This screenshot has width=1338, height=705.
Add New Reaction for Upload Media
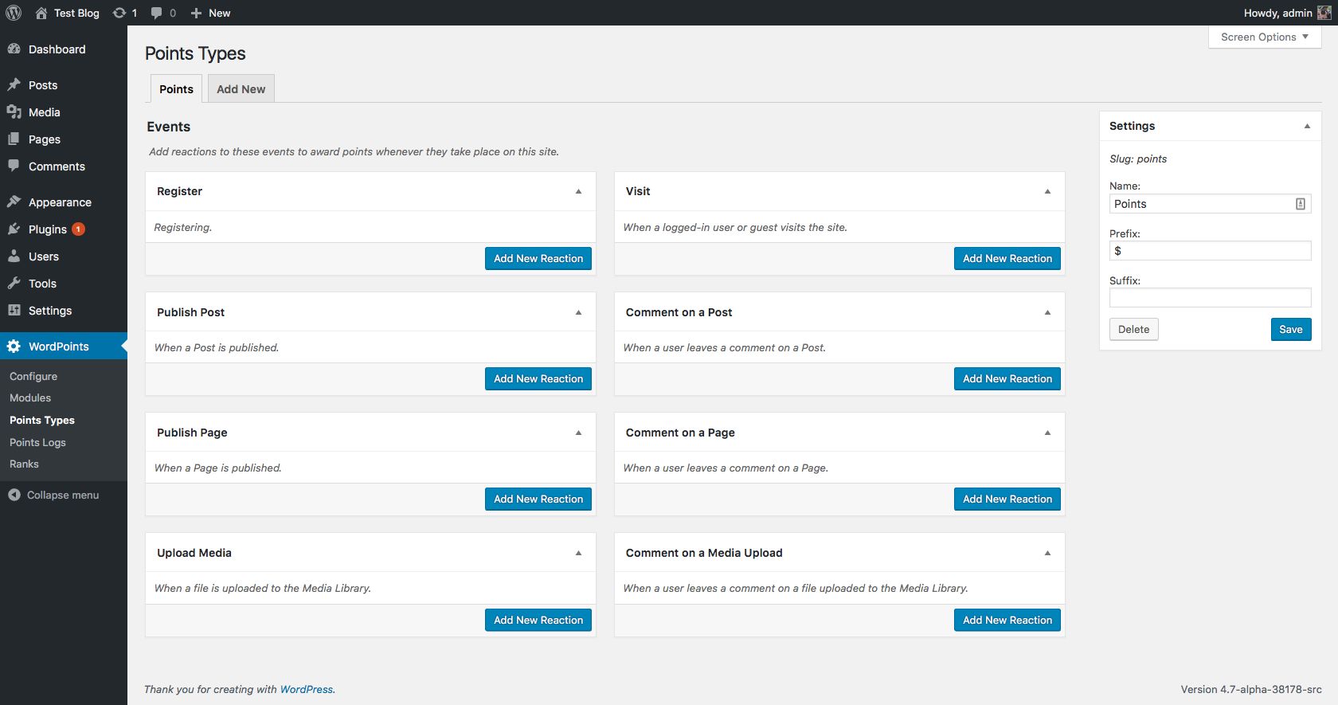pyautogui.click(x=538, y=620)
